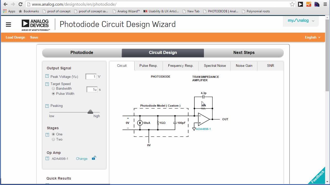This screenshot has height=185, width=330.
Task: Open the Analog Wizard™ bookmark
Action: click(x=126, y=11)
